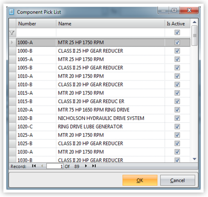This screenshot has height=197, width=208.
Task: Go to next record navigation arrow
Action: pos(86,166)
